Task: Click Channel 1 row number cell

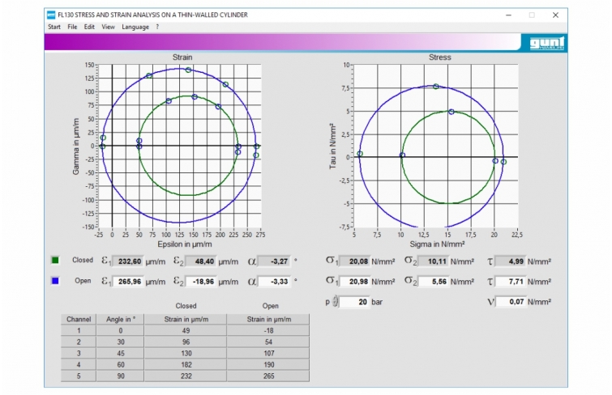Action: tap(79, 330)
